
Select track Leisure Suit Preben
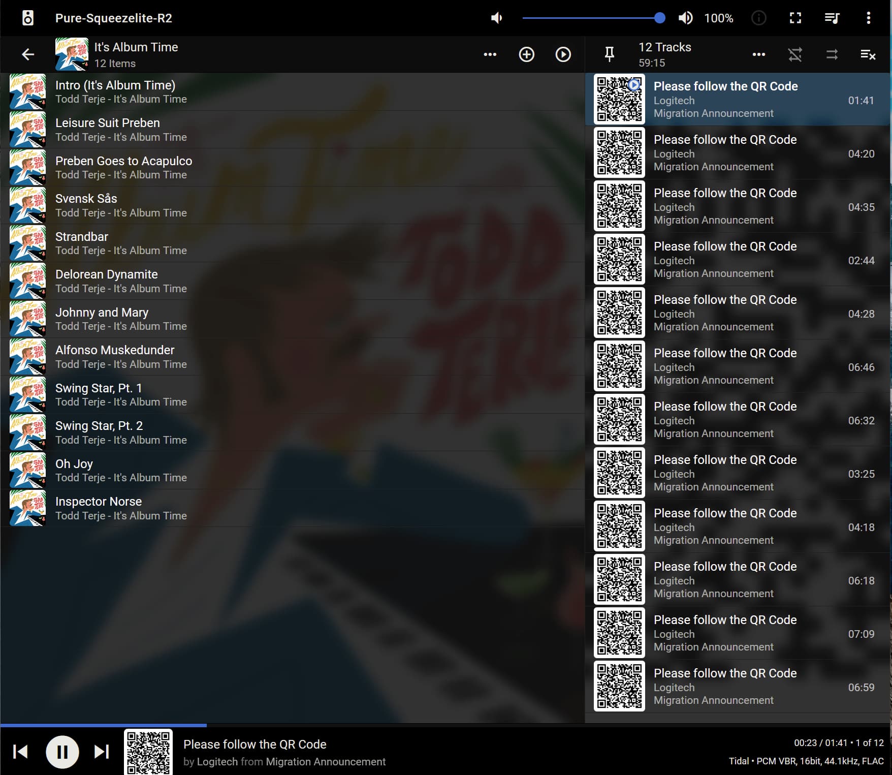tap(293, 130)
